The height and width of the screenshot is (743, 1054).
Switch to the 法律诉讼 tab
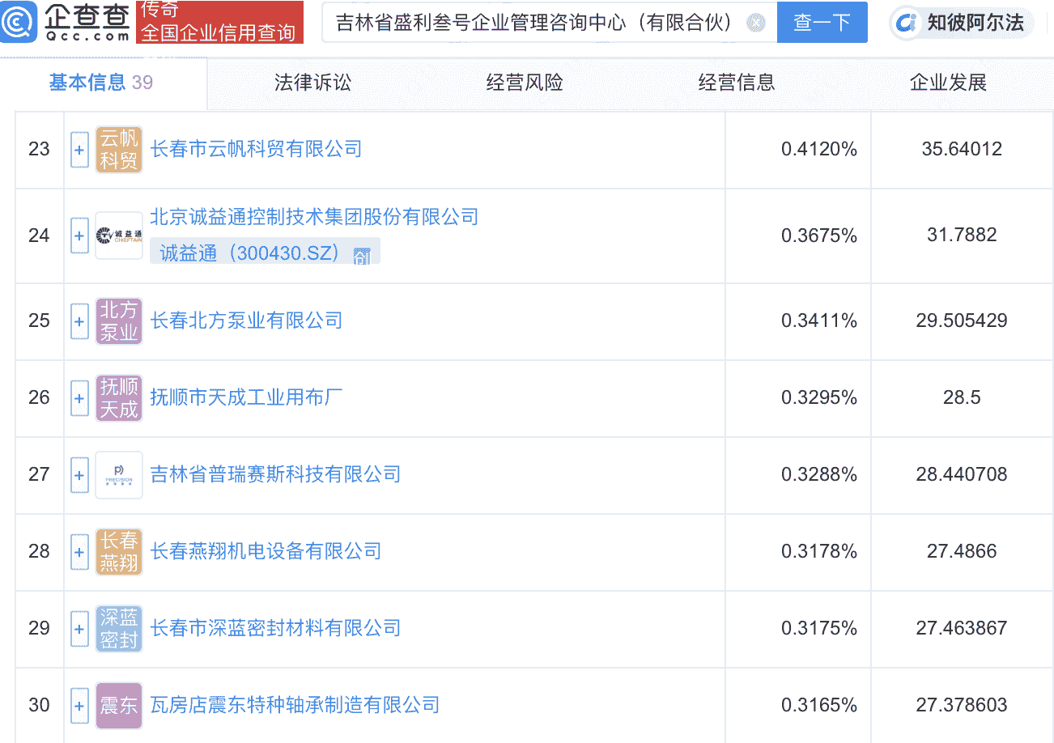[312, 83]
